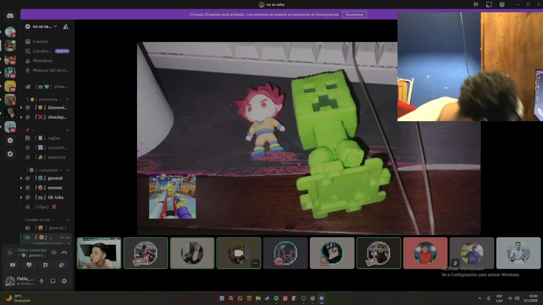Open the strea... announcement channel
The width and height of the screenshot is (543, 305).
coord(47,86)
